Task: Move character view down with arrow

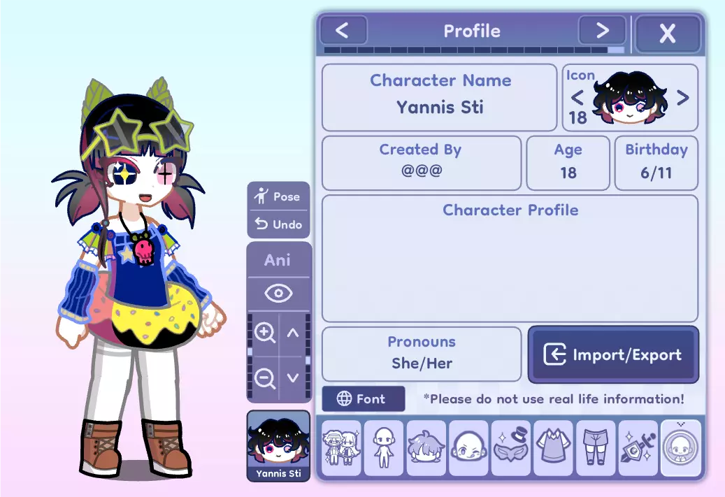Action: click(x=293, y=378)
